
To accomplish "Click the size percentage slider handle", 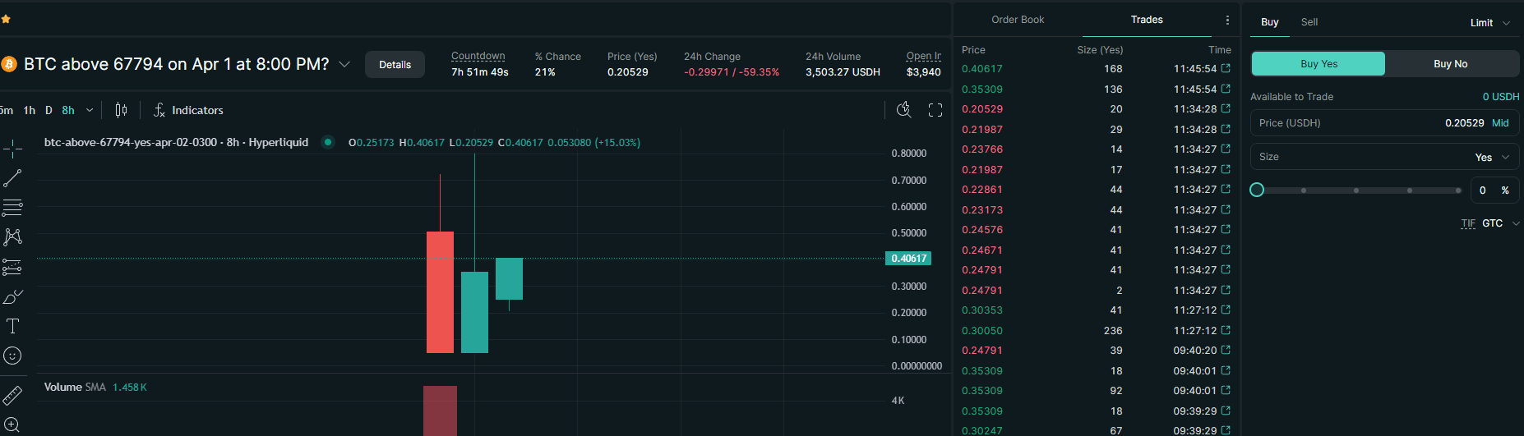I will (x=1257, y=190).
